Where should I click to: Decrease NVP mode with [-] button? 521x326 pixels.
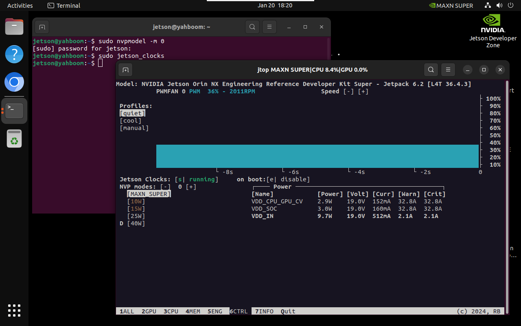coord(166,187)
